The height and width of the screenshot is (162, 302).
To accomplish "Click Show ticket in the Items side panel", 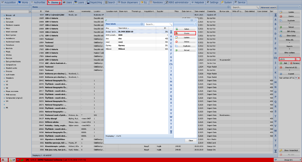I will [290, 36].
